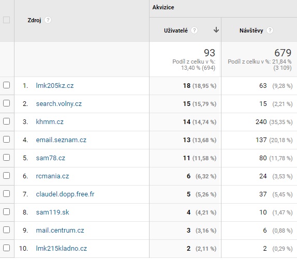Open the rcmania.cz source link

tap(52, 176)
